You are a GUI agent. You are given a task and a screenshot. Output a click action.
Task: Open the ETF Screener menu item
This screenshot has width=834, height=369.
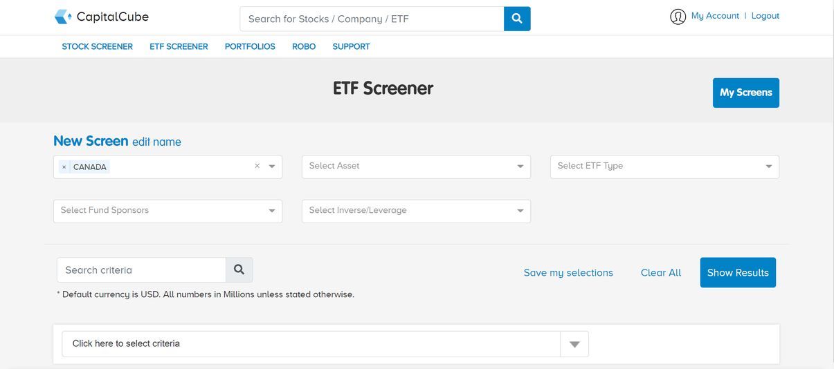(x=179, y=47)
